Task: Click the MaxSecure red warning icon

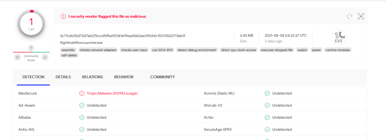Action: tap(82, 93)
